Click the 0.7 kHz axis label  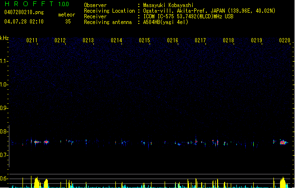pos(4,155)
